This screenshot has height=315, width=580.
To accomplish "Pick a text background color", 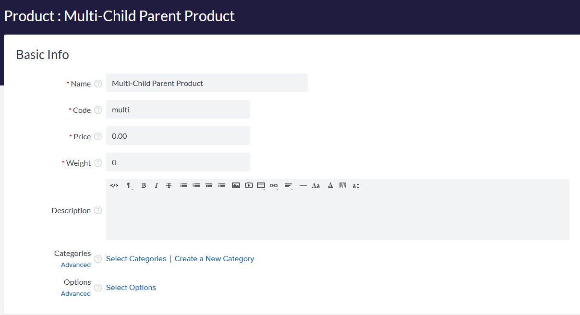I will coord(343,185).
